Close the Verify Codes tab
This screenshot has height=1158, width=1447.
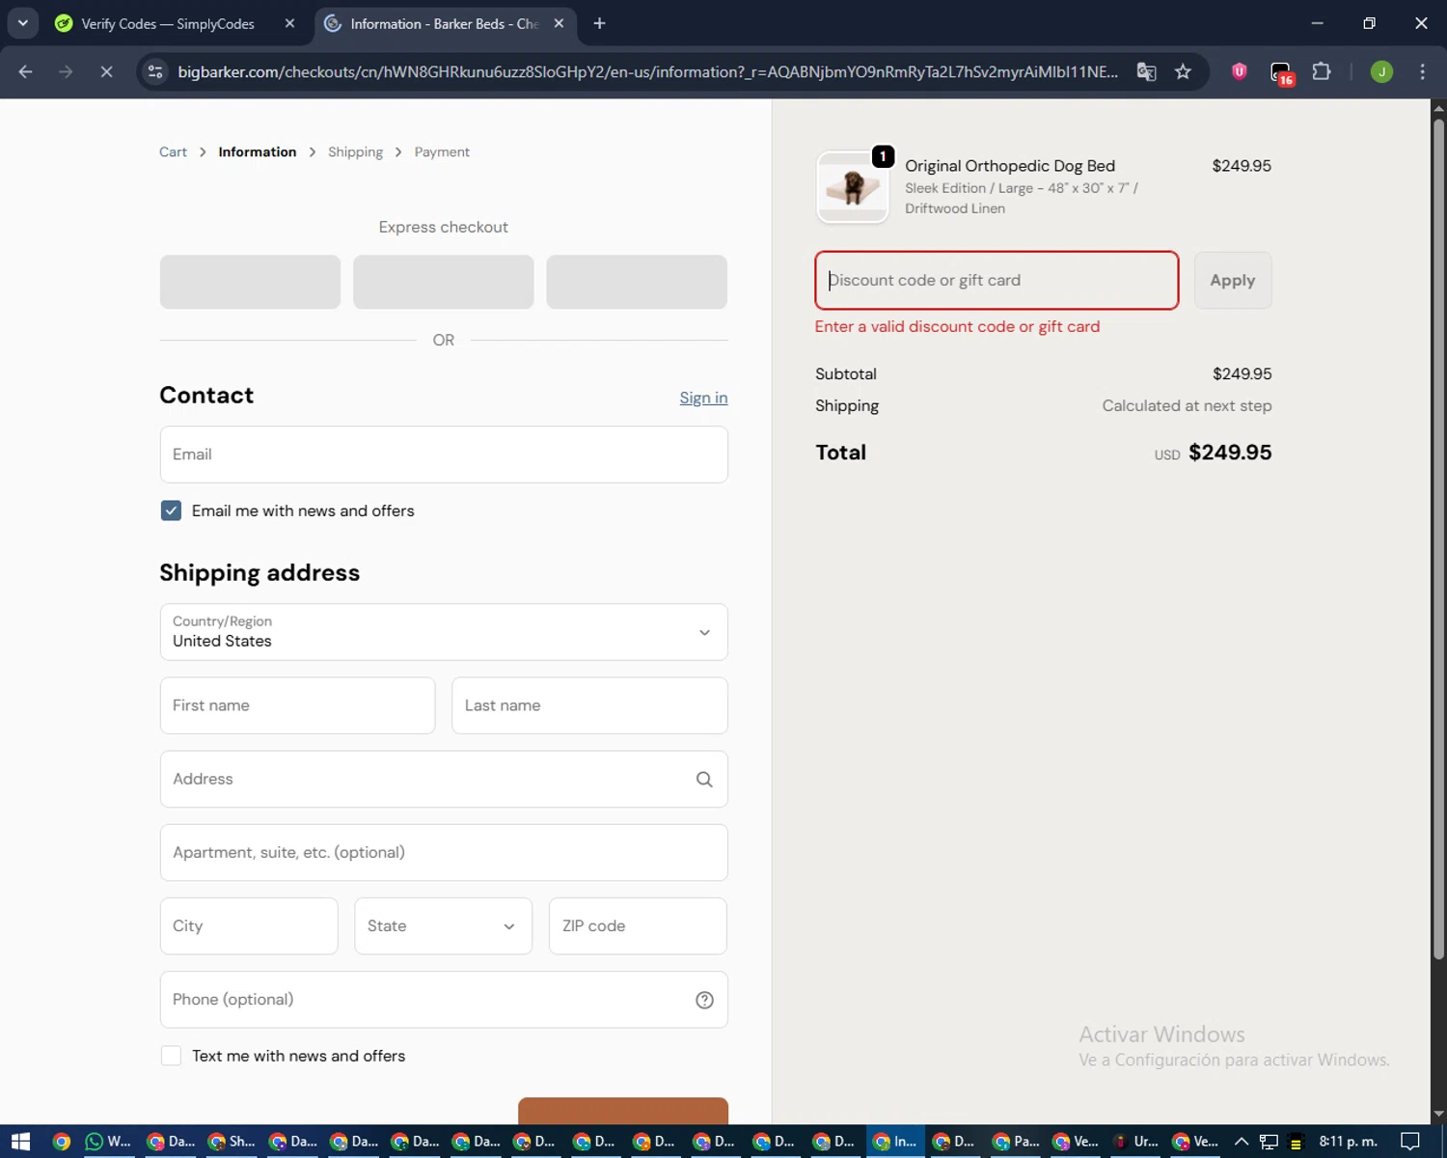(x=289, y=23)
